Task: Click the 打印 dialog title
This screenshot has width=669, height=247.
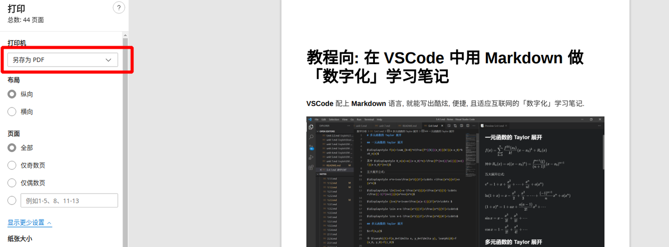Action: (x=16, y=8)
